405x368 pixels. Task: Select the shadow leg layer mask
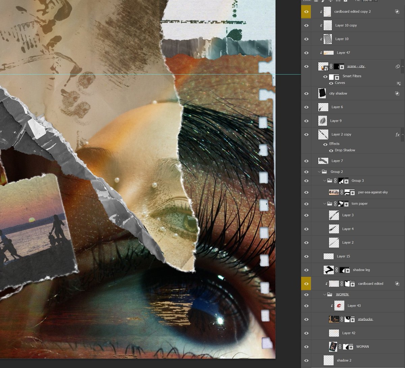coord(345,270)
